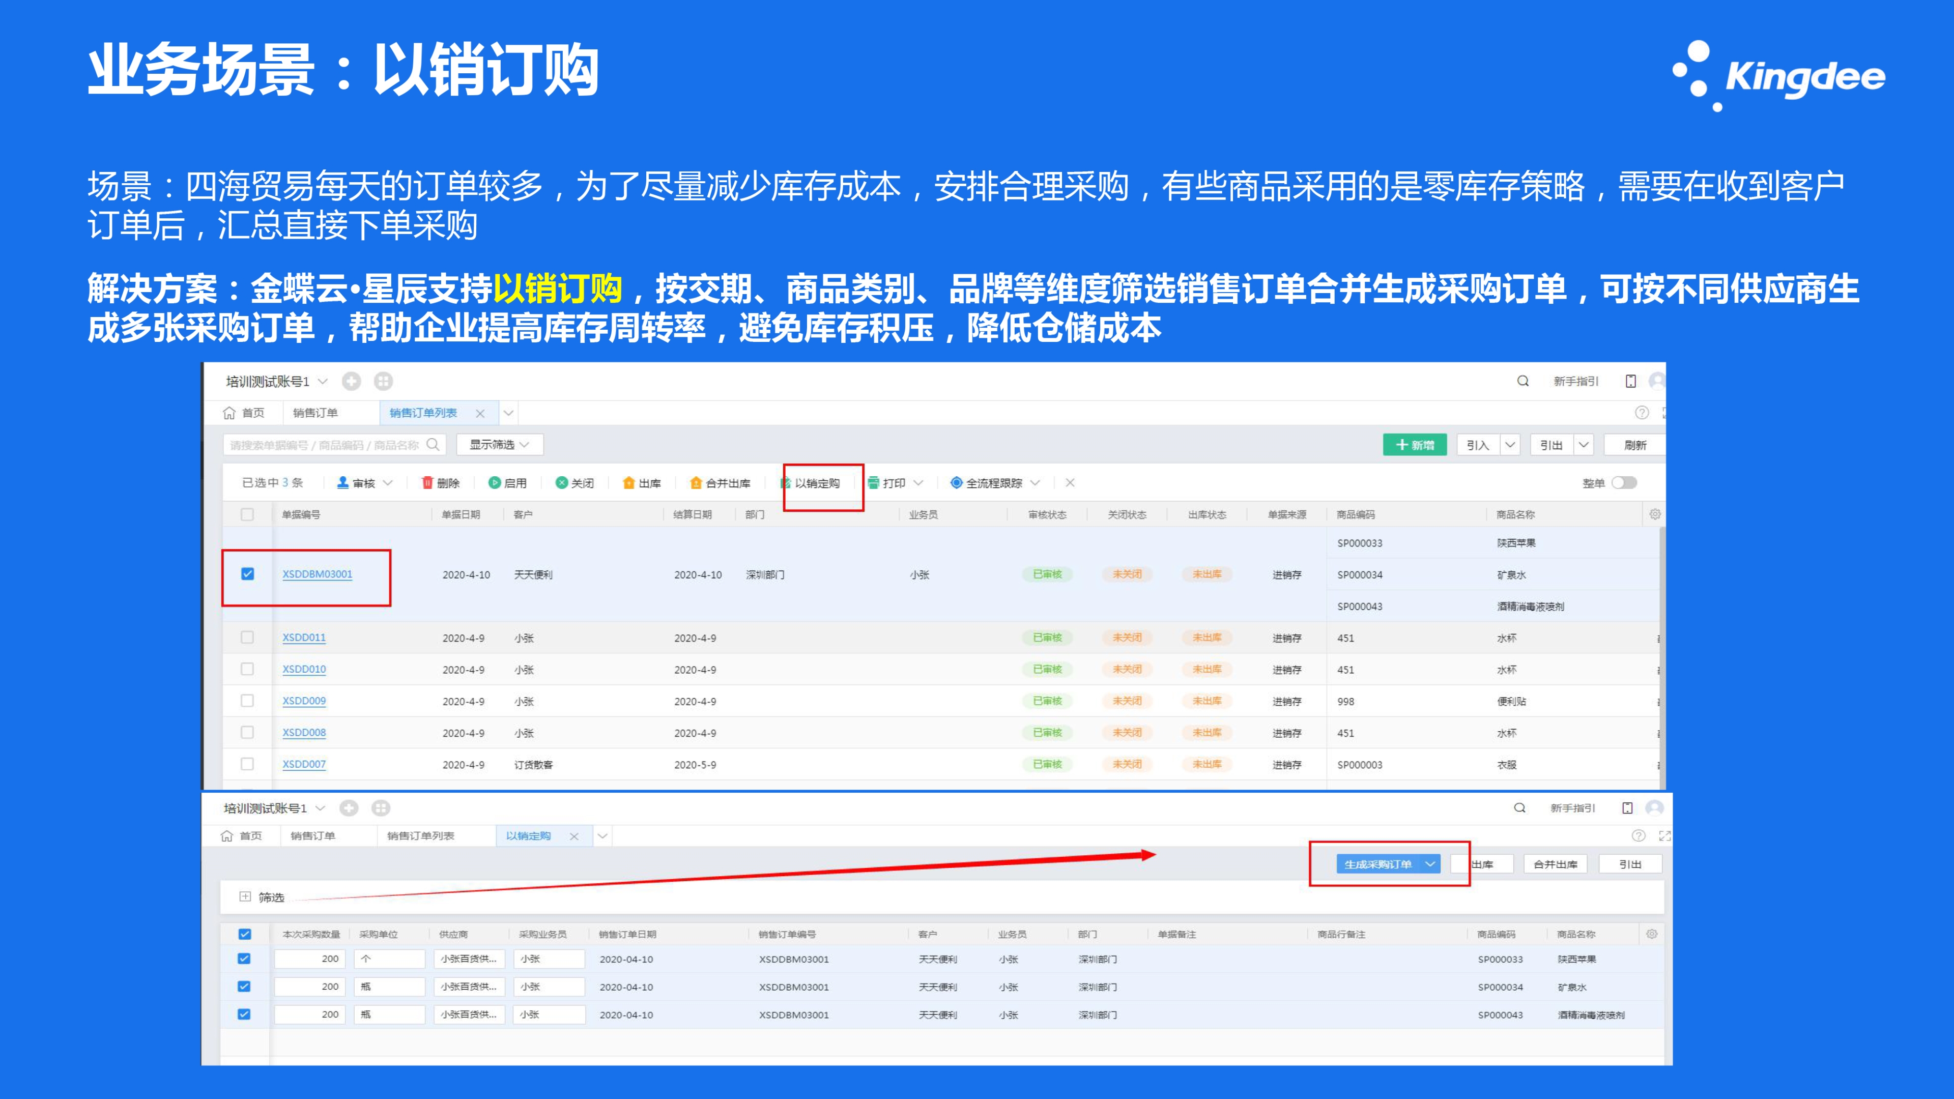Click the search magnifier icon in top header

[1522, 381]
